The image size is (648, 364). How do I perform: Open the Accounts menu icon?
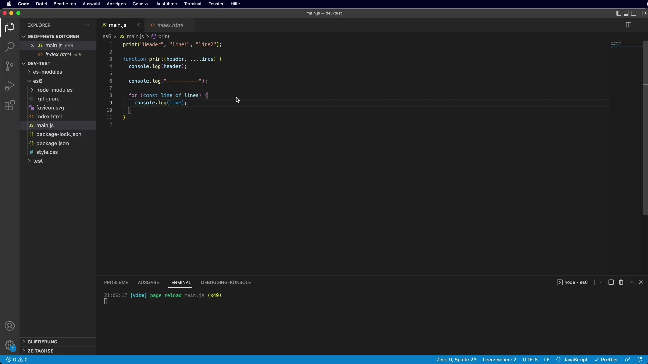(10, 326)
